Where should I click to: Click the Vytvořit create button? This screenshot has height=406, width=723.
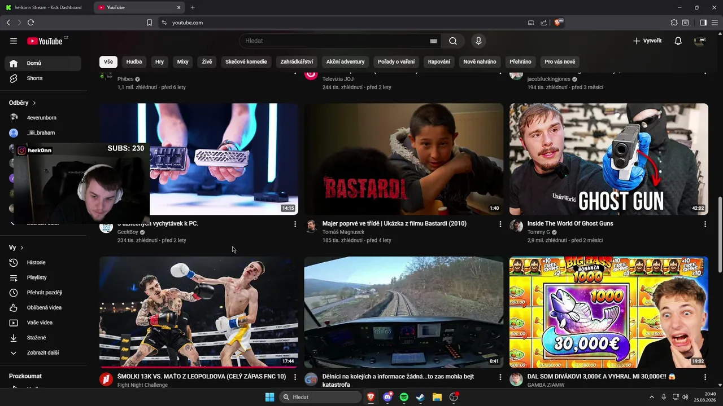coord(647,41)
